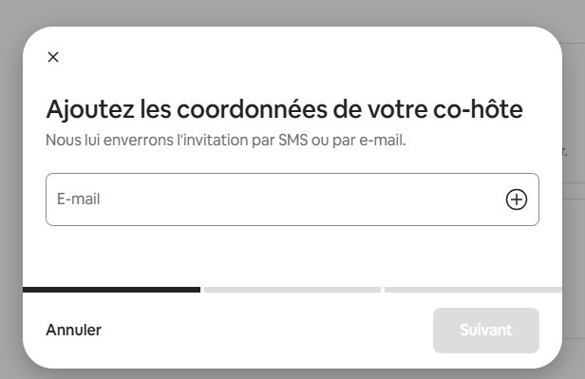Screen dimensions: 585x379
Task: Click the word 'Ajoutez' in the heading
Action: (90, 110)
